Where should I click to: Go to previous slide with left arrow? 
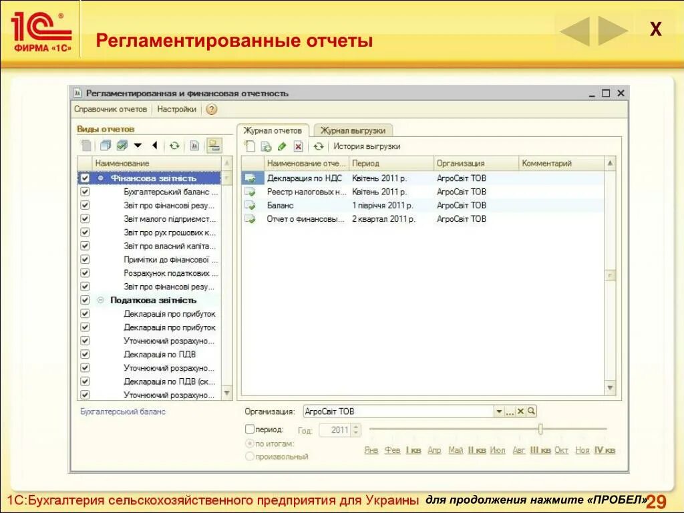click(575, 31)
